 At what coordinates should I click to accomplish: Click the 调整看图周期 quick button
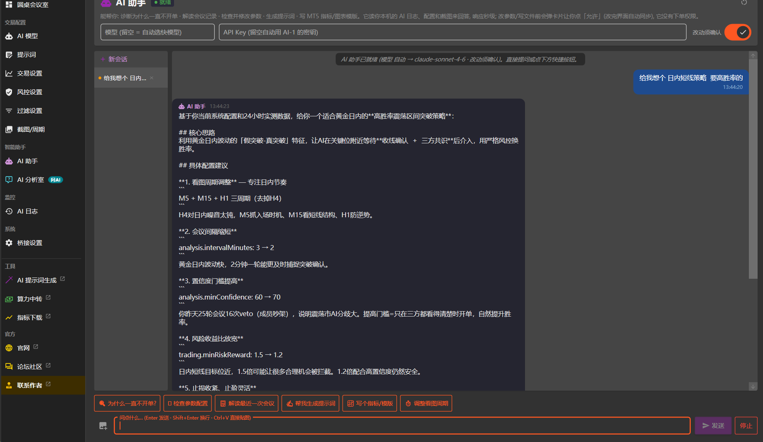coord(426,403)
